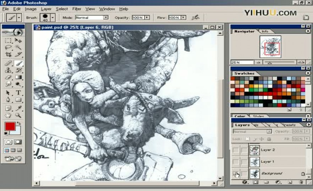Image resolution: width=313 pixels, height=191 pixels.
Task: Click the red foreground color swatch
Action: point(10,126)
